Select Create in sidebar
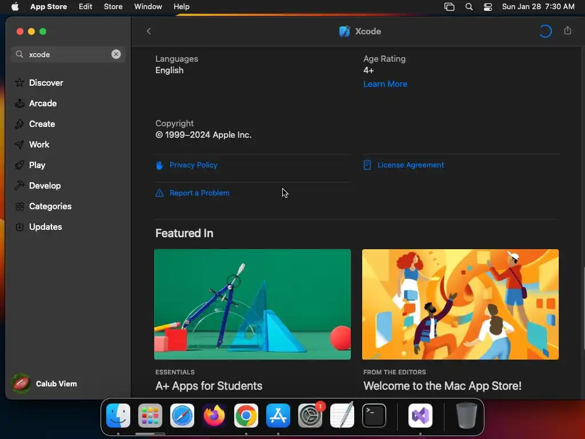The height and width of the screenshot is (439, 585). pos(42,123)
